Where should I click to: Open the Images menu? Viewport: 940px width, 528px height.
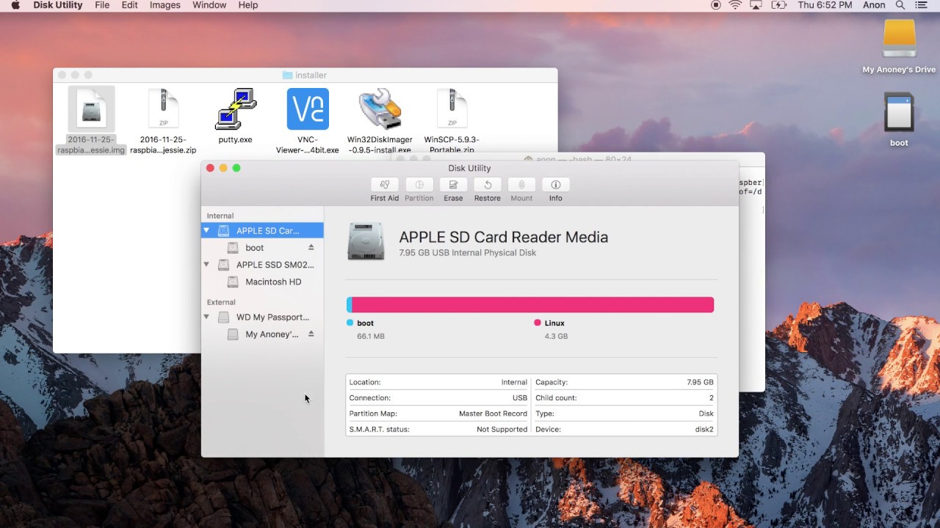[165, 5]
